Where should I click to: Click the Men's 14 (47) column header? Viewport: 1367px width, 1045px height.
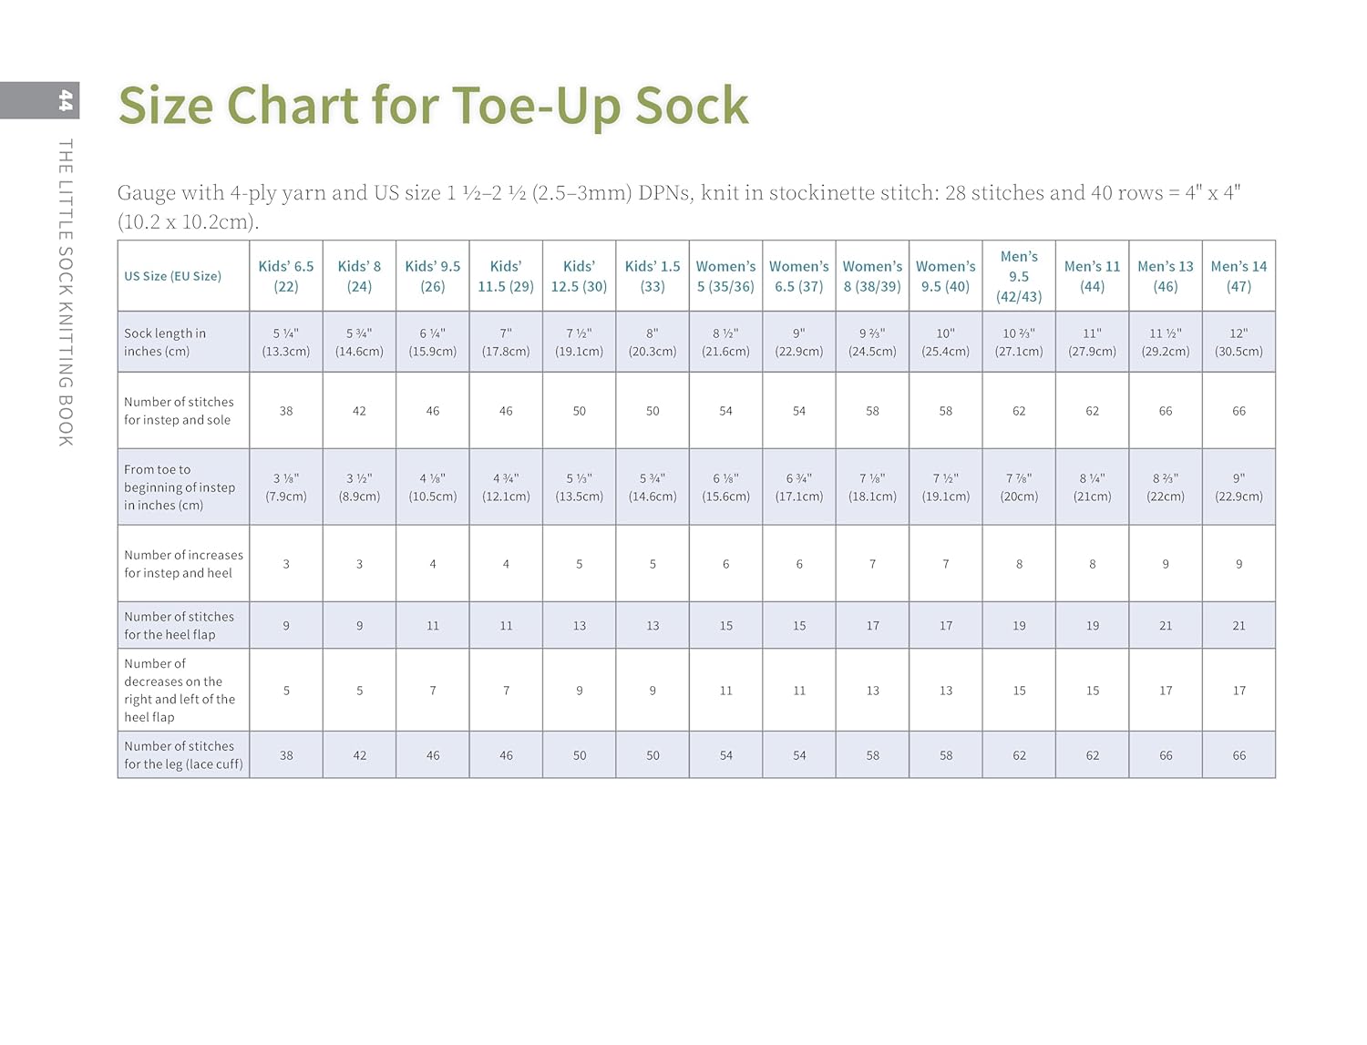tap(1239, 276)
